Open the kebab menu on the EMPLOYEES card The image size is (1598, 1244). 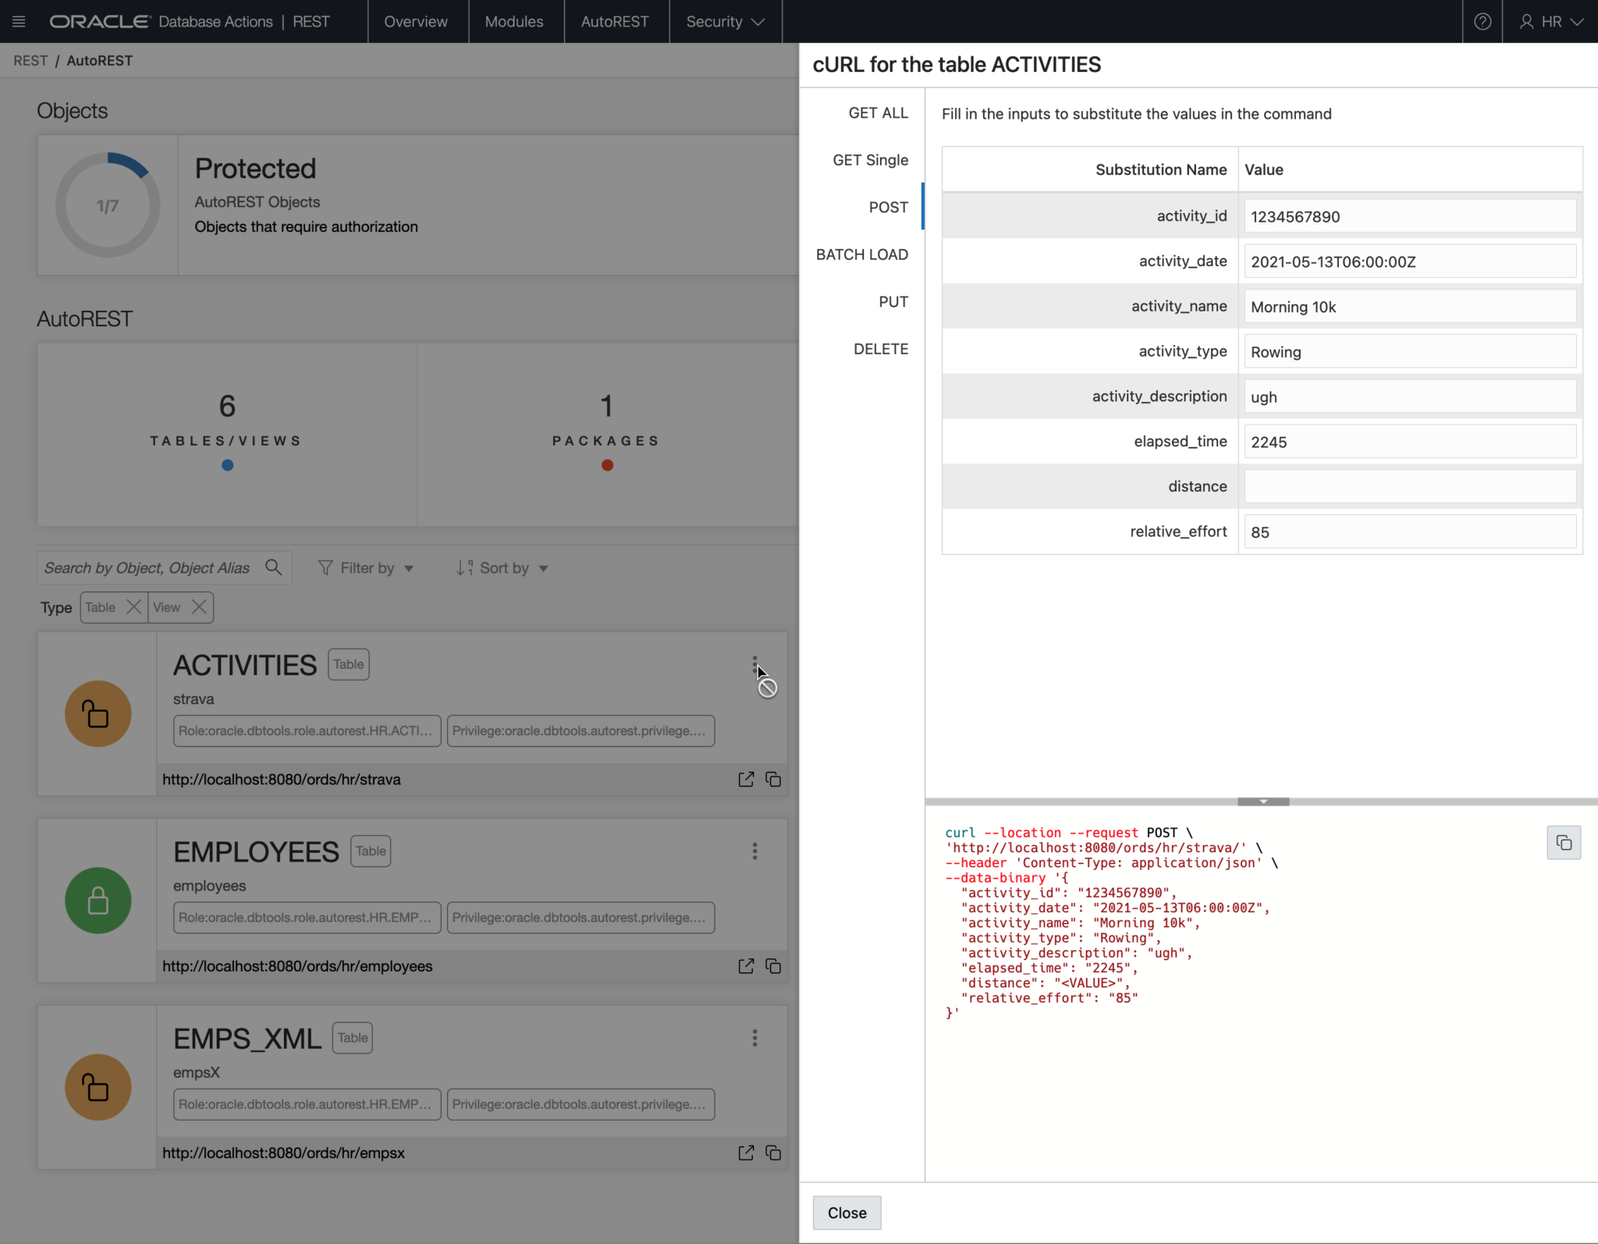click(x=754, y=851)
